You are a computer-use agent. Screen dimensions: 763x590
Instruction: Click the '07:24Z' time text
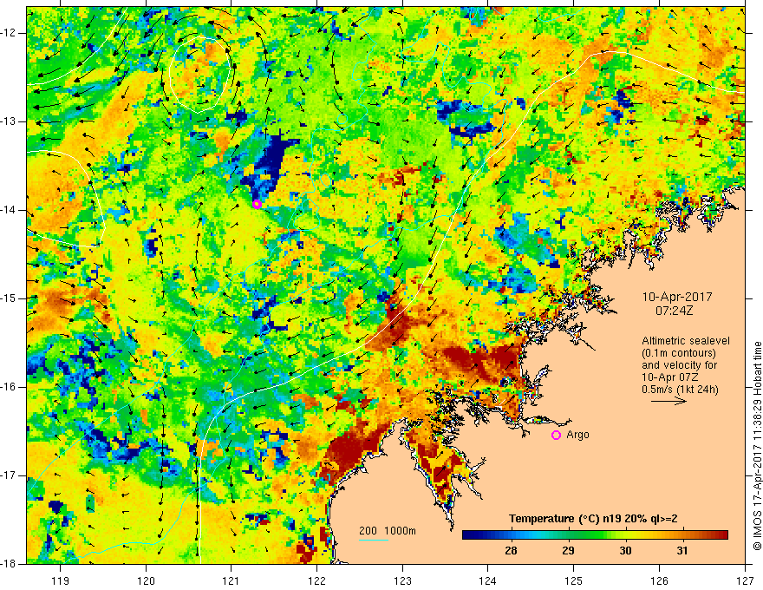tap(675, 311)
